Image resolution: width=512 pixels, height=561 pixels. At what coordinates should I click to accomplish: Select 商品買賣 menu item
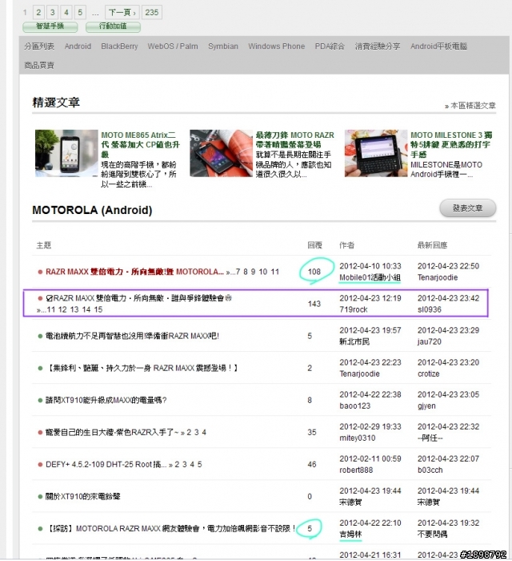[39, 65]
